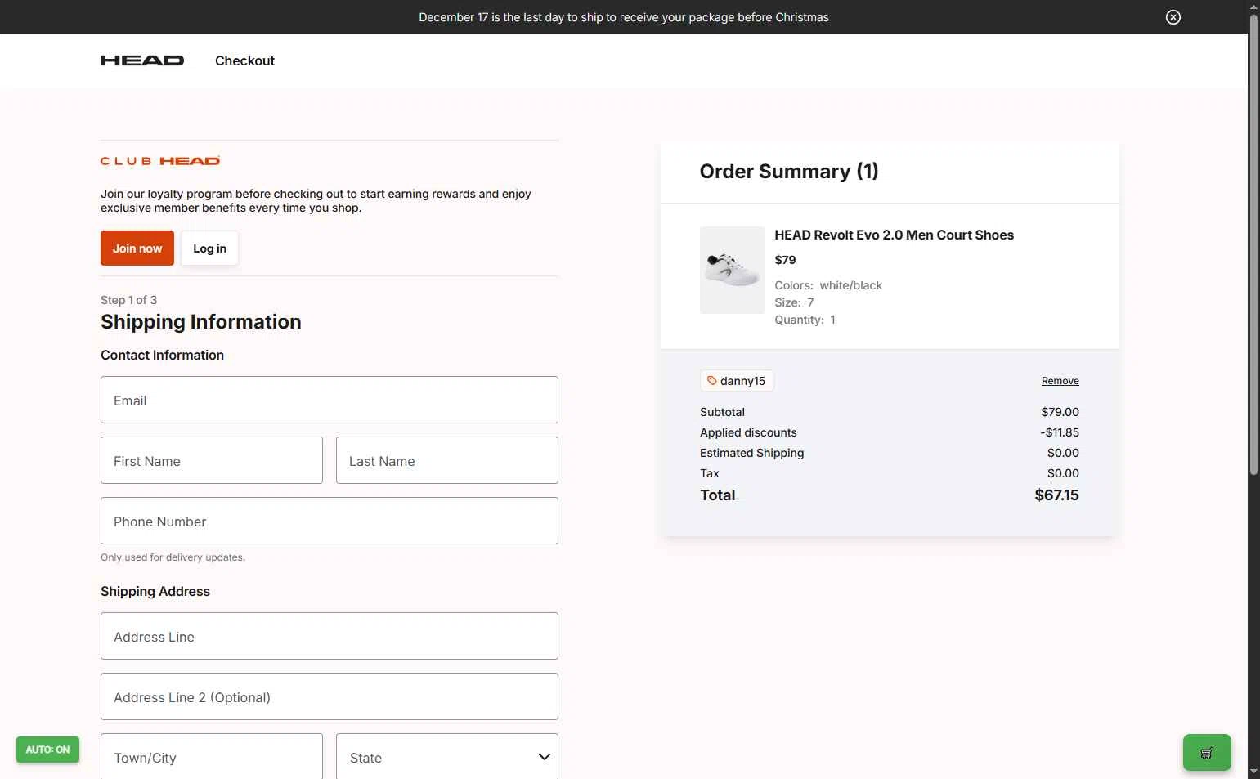Click the Total amount $67.15

1056,495
